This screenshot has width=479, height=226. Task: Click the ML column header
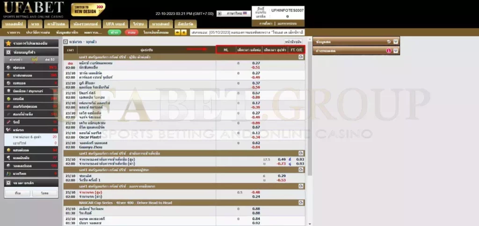pos(226,49)
